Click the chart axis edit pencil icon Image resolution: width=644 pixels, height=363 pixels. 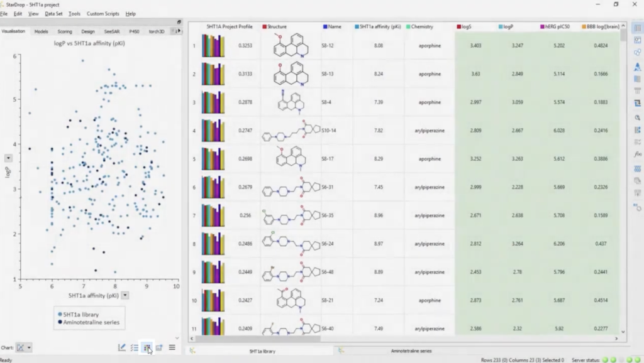click(x=122, y=347)
